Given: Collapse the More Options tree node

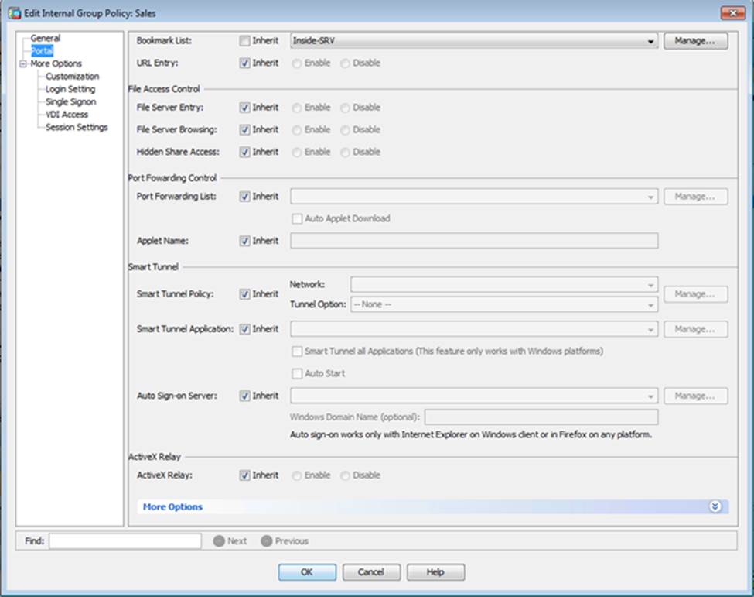Looking at the screenshot, I should (23, 64).
